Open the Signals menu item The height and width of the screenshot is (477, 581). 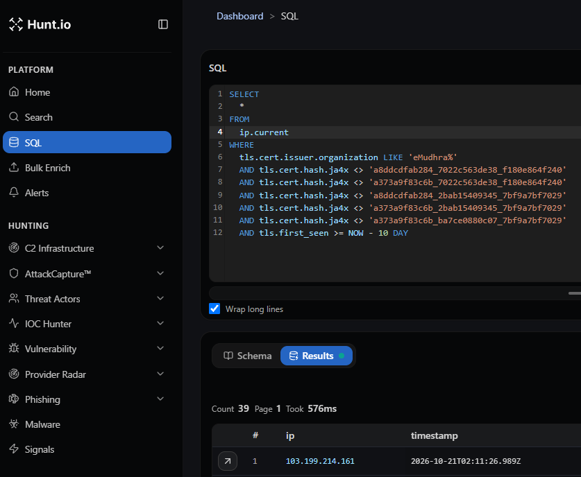click(x=87, y=449)
